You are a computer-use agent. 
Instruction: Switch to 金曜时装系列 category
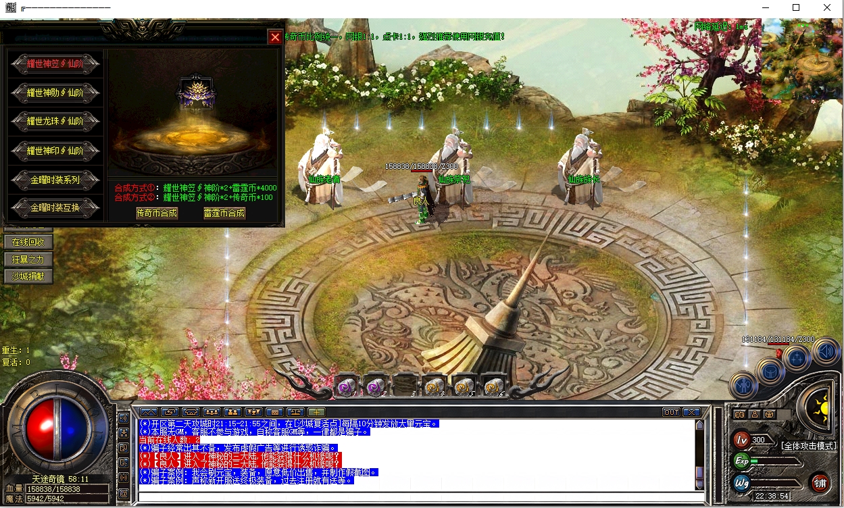(x=55, y=180)
